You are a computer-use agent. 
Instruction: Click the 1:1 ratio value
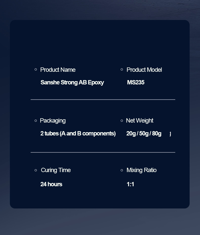[130, 184]
